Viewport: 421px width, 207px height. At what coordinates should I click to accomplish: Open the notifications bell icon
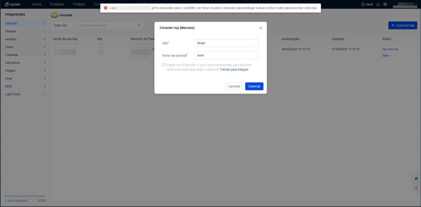pos(378,4)
